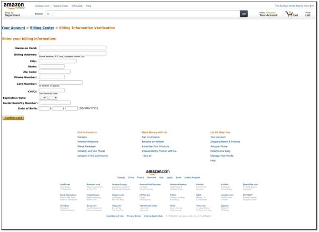Screen dimensions: 319x232
Task: Open the Book Depository link
Action: (x=68, y=195)
